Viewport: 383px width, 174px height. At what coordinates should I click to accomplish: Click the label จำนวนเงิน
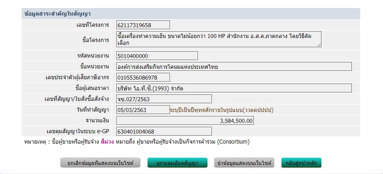pyautogui.click(x=97, y=120)
